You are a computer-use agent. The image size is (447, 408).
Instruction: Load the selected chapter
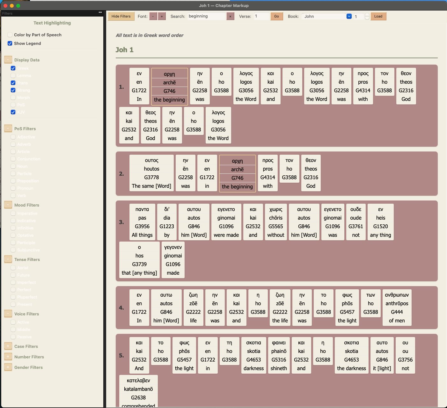click(378, 16)
